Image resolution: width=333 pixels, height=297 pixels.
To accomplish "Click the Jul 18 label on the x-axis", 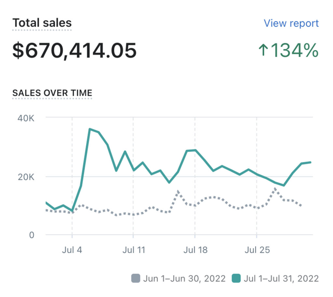I will [x=196, y=250].
